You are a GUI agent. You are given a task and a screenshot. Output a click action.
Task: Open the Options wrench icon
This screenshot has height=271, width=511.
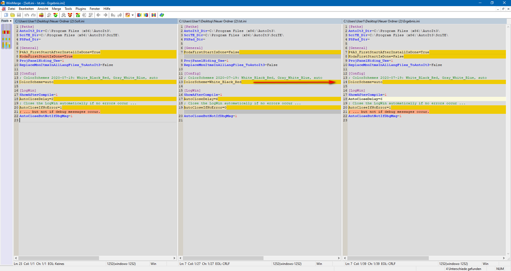(x=128, y=15)
